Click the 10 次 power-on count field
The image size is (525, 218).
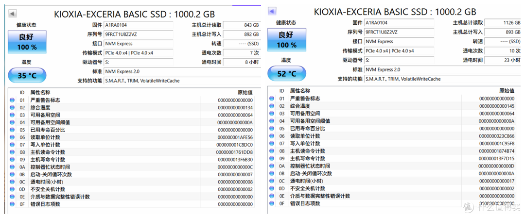click(x=503, y=51)
